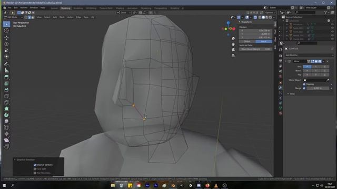This screenshot has height=189, width=337.
Task: Open the Modifiers wrench properties tab
Action: click(x=281, y=88)
